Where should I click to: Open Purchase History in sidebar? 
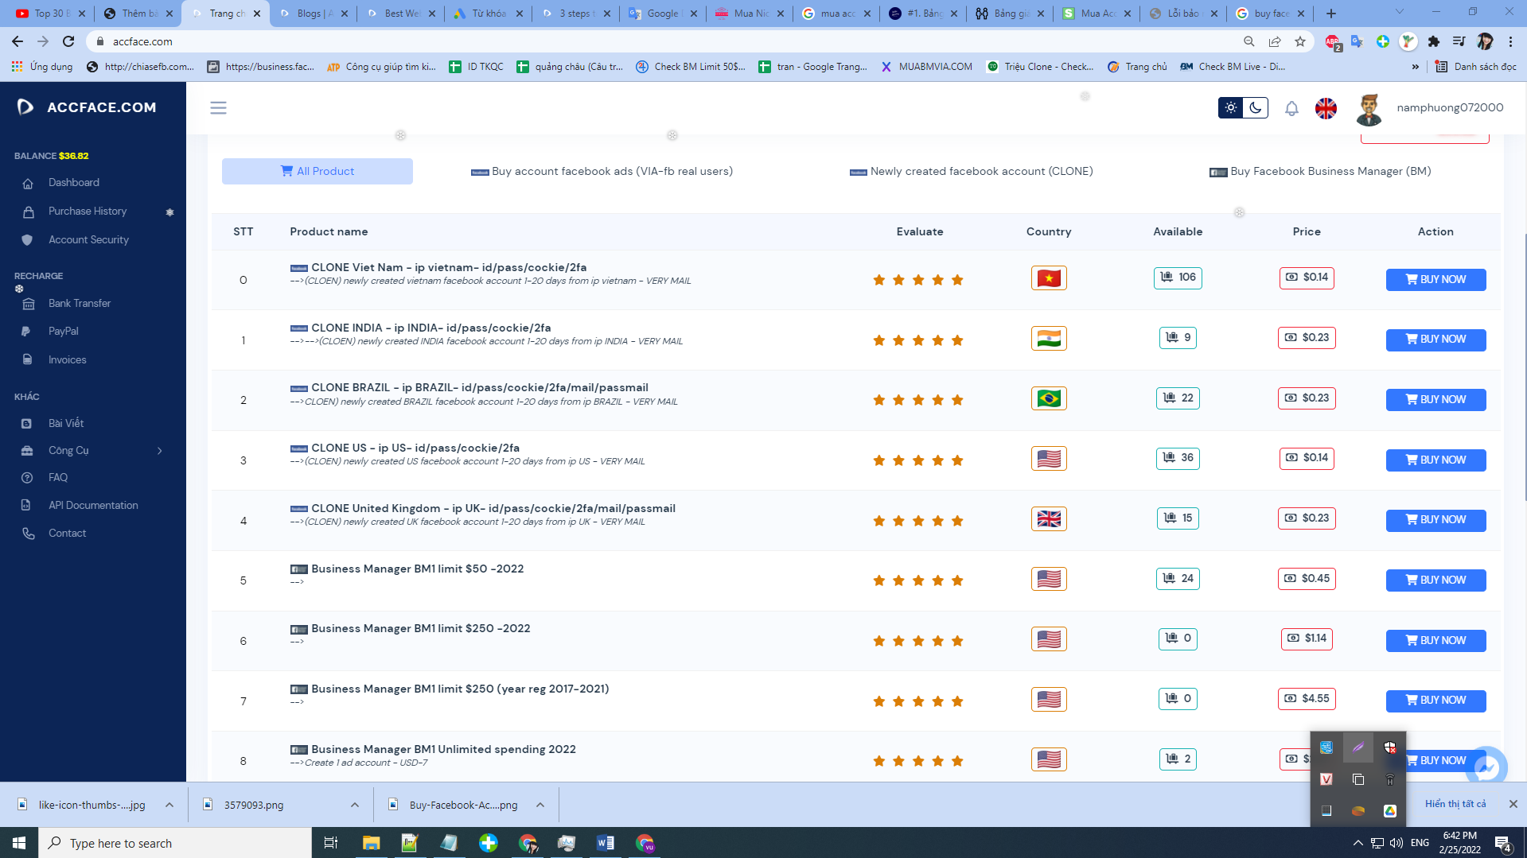coord(88,211)
